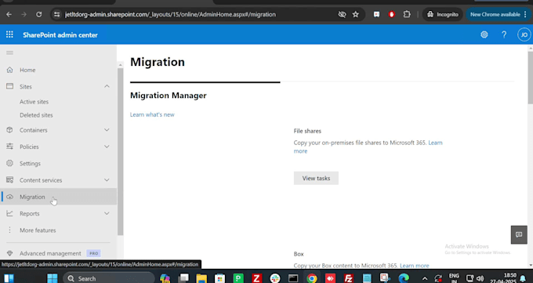Image resolution: width=533 pixels, height=283 pixels.
Task: Click the Home house icon in sidebar
Action: (10, 70)
